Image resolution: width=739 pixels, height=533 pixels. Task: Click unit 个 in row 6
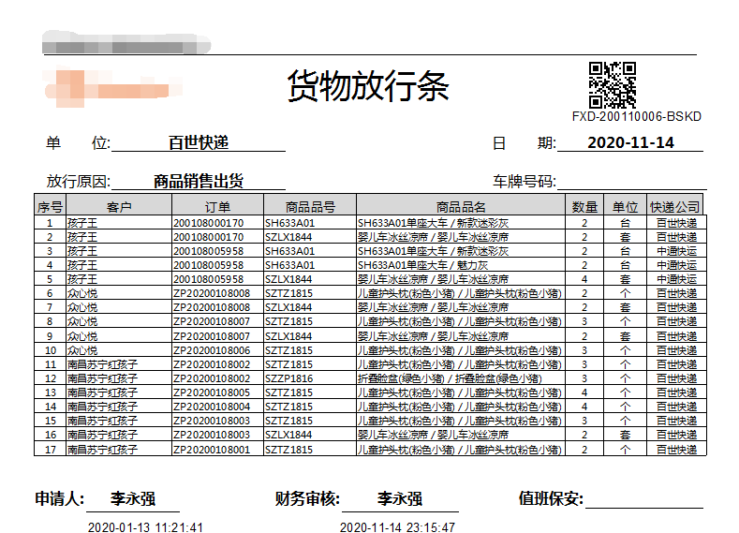point(625,293)
